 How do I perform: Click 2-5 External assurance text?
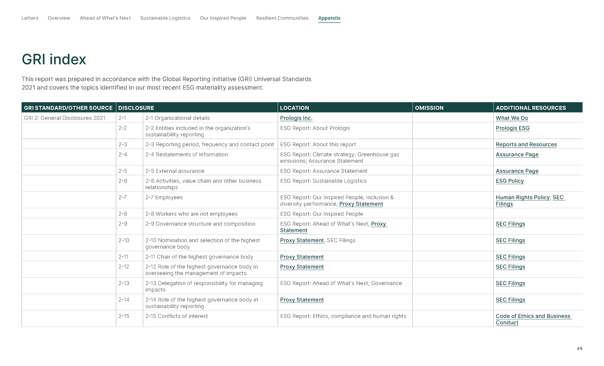175,171
